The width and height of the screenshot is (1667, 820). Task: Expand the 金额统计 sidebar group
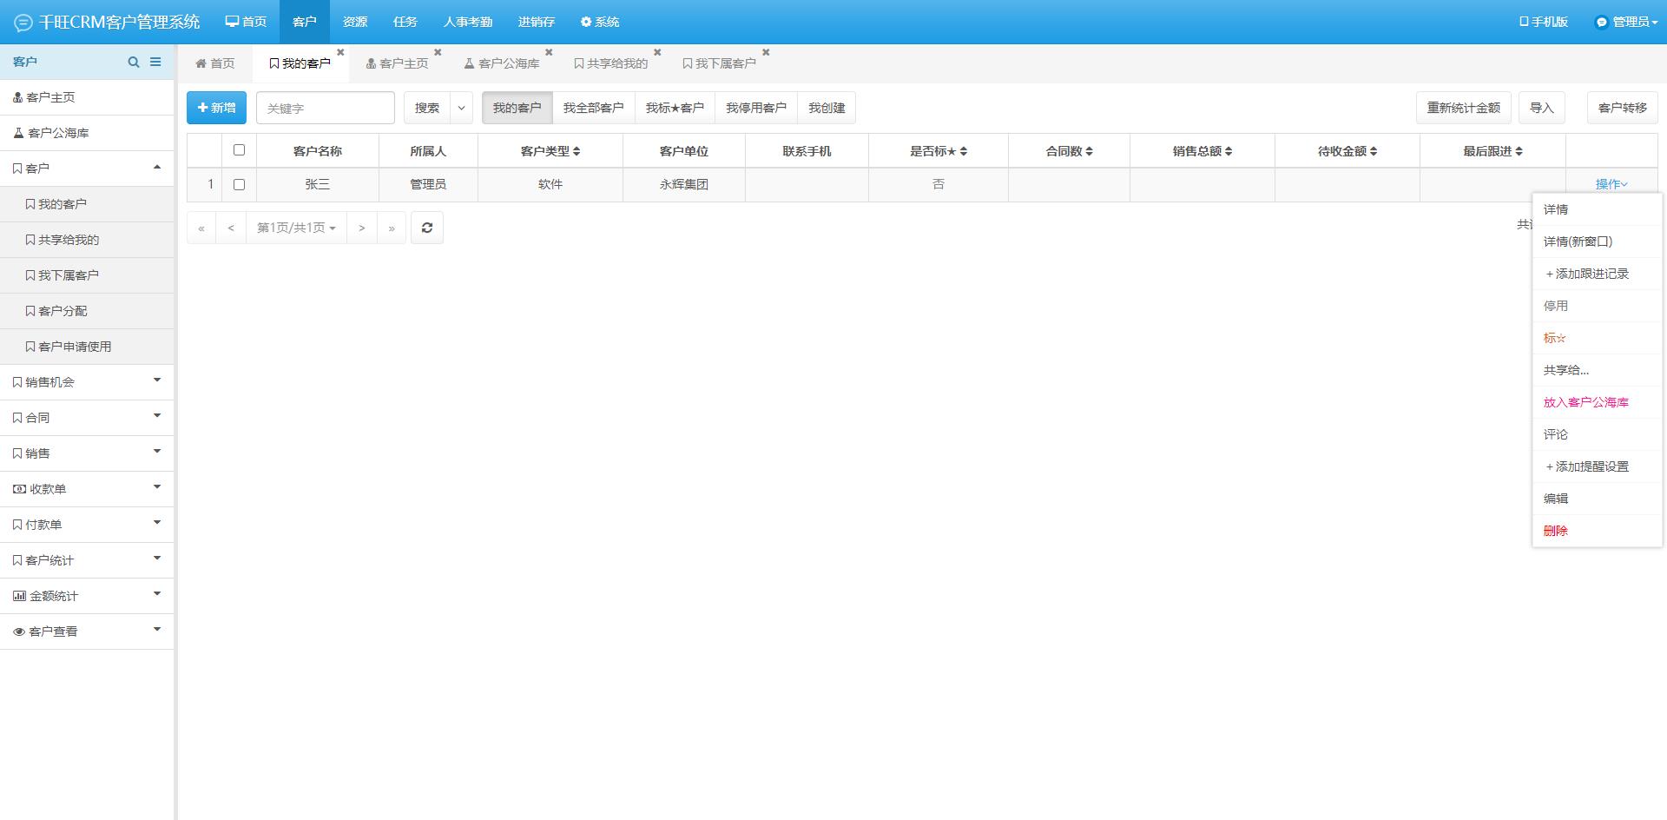87,596
